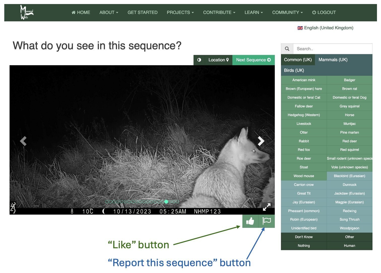Open the ABOUT dropdown menu
This screenshot has height=273, width=381.
109,12
